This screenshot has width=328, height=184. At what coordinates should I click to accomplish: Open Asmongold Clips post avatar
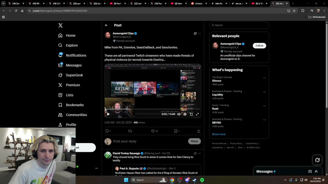point(108,35)
